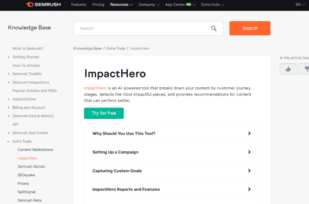Open Popular Articles and FAQs
The image size is (309, 204).
tap(34, 91)
